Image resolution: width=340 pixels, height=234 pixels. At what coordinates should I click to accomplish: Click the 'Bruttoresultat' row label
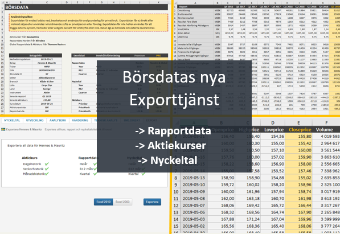coord(185,14)
